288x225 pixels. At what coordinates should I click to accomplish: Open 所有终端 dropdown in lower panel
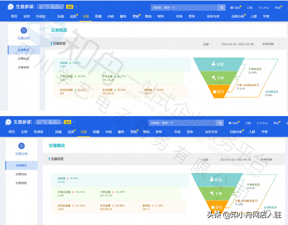(269, 159)
